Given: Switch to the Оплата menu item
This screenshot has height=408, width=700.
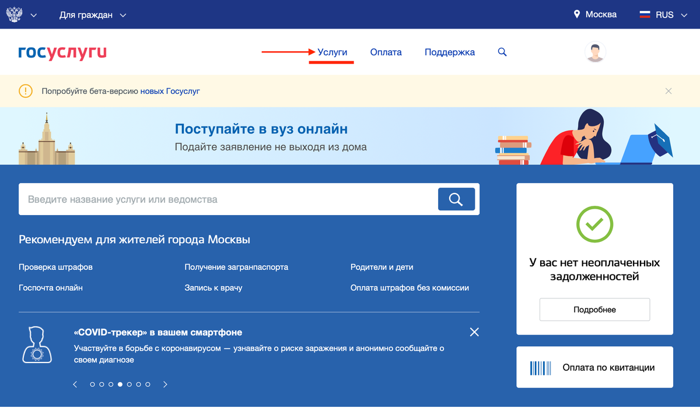Looking at the screenshot, I should (x=386, y=52).
